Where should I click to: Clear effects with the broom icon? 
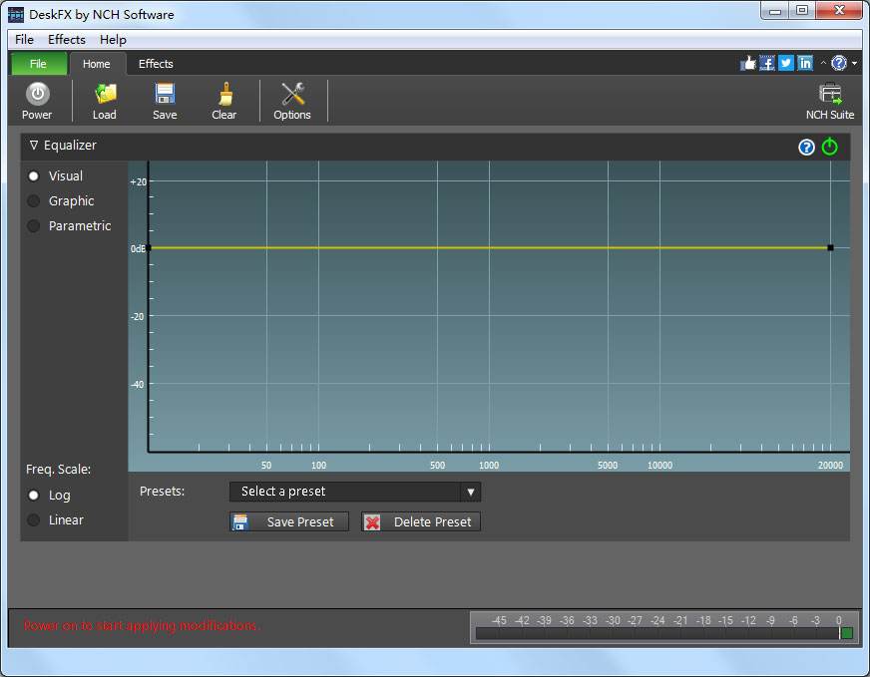coord(224,101)
